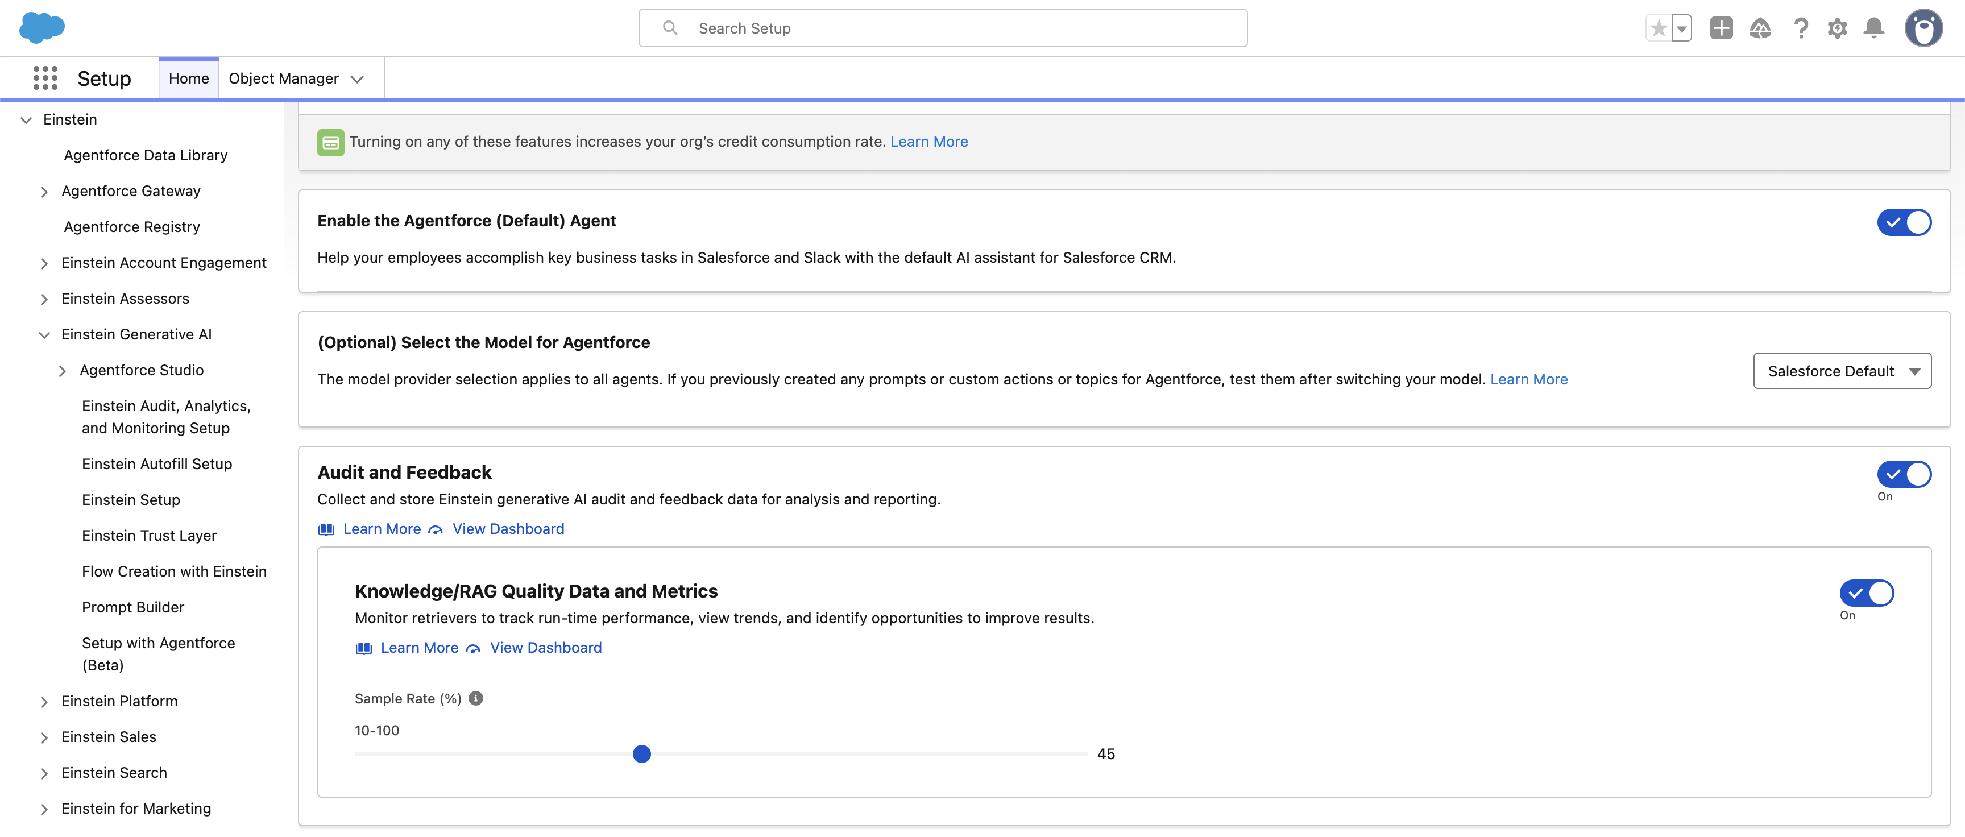
Task: Open the notifications bell
Action: click(x=1873, y=28)
